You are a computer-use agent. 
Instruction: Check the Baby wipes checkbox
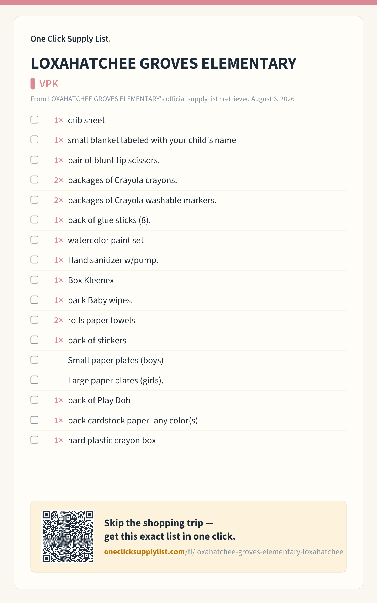(34, 300)
